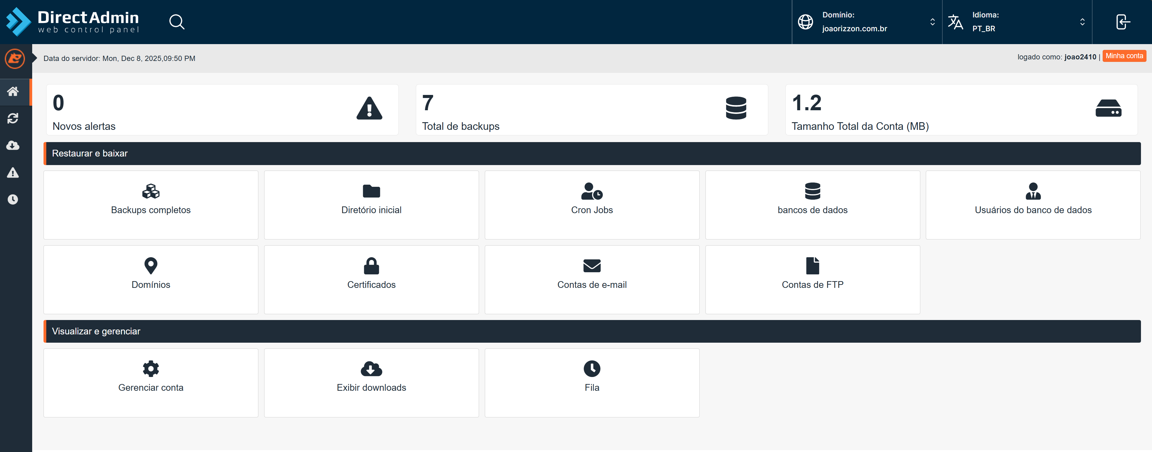Expand the sidebar with the arrow marker

(x=34, y=58)
